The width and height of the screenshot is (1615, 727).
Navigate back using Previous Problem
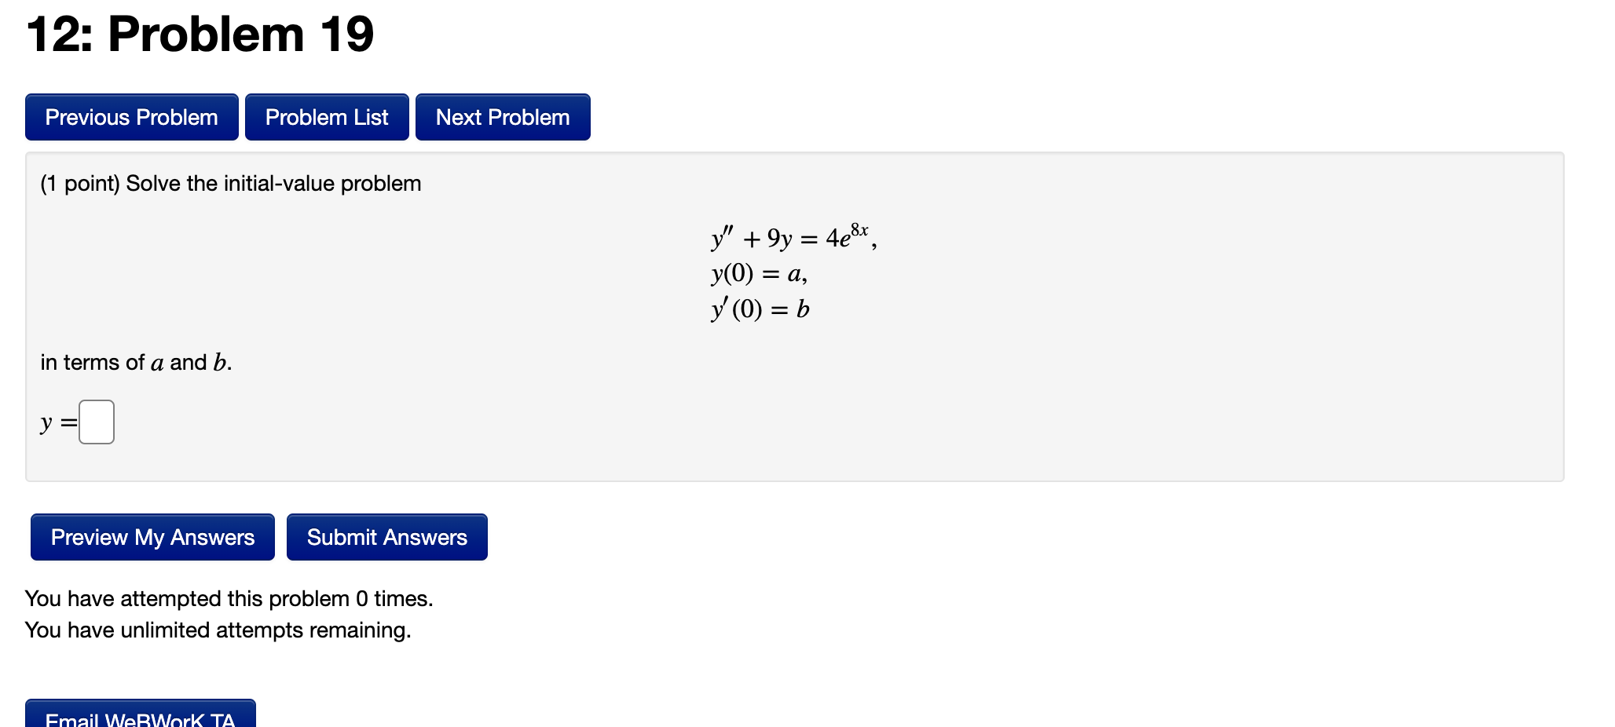pos(130,116)
